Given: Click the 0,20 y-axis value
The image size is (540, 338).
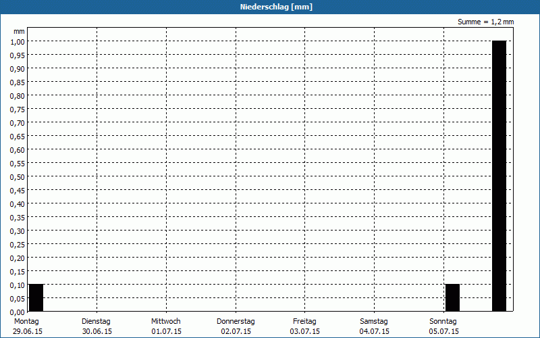Looking at the screenshot, I should [18, 258].
